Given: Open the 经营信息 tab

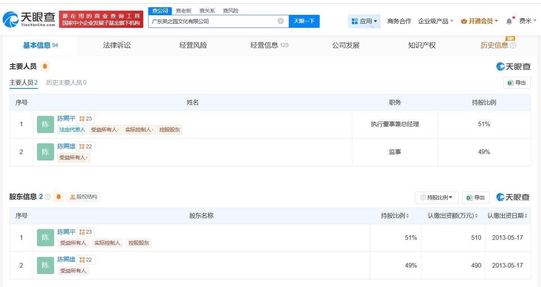Looking at the screenshot, I should [269, 45].
